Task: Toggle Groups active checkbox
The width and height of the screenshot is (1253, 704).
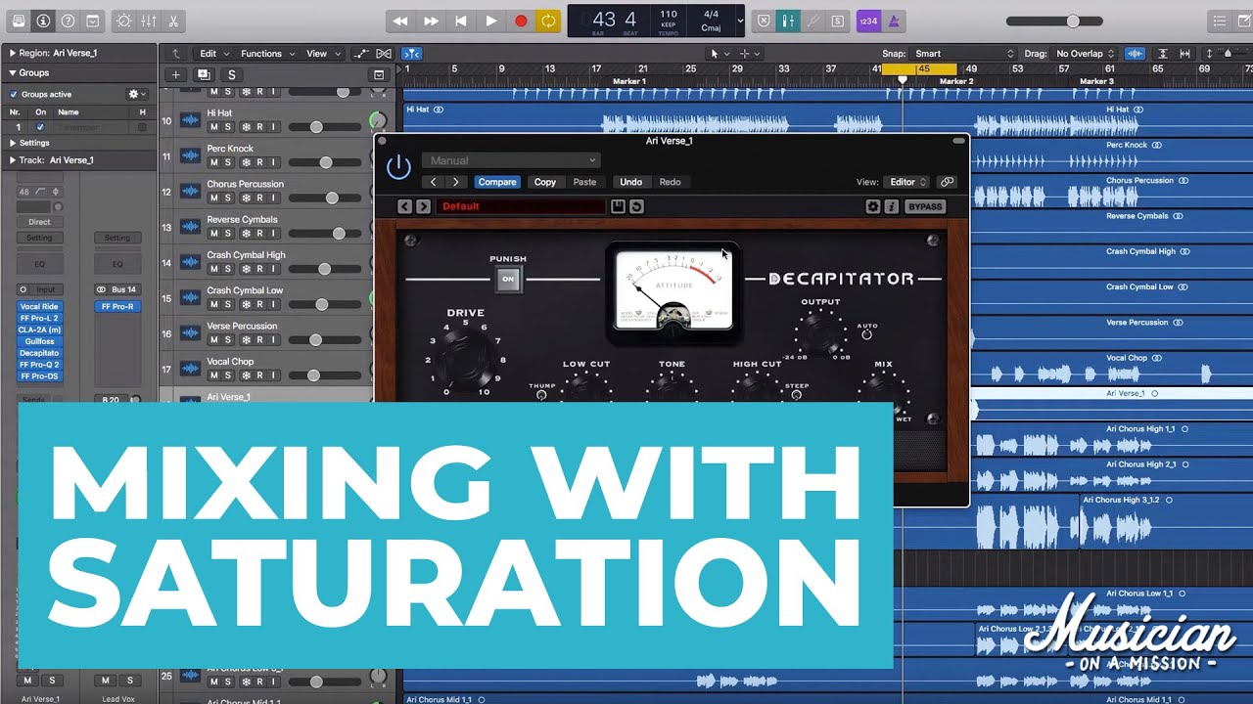Action: [14, 95]
